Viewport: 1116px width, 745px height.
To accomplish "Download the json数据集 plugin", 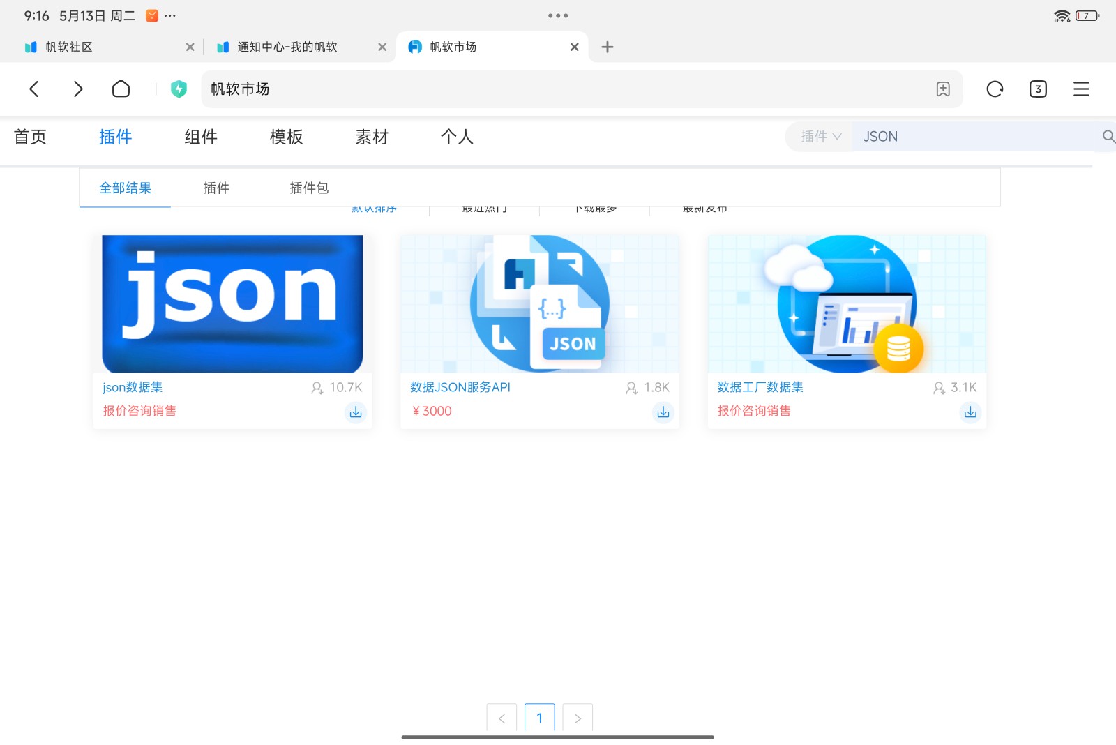I will click(356, 412).
